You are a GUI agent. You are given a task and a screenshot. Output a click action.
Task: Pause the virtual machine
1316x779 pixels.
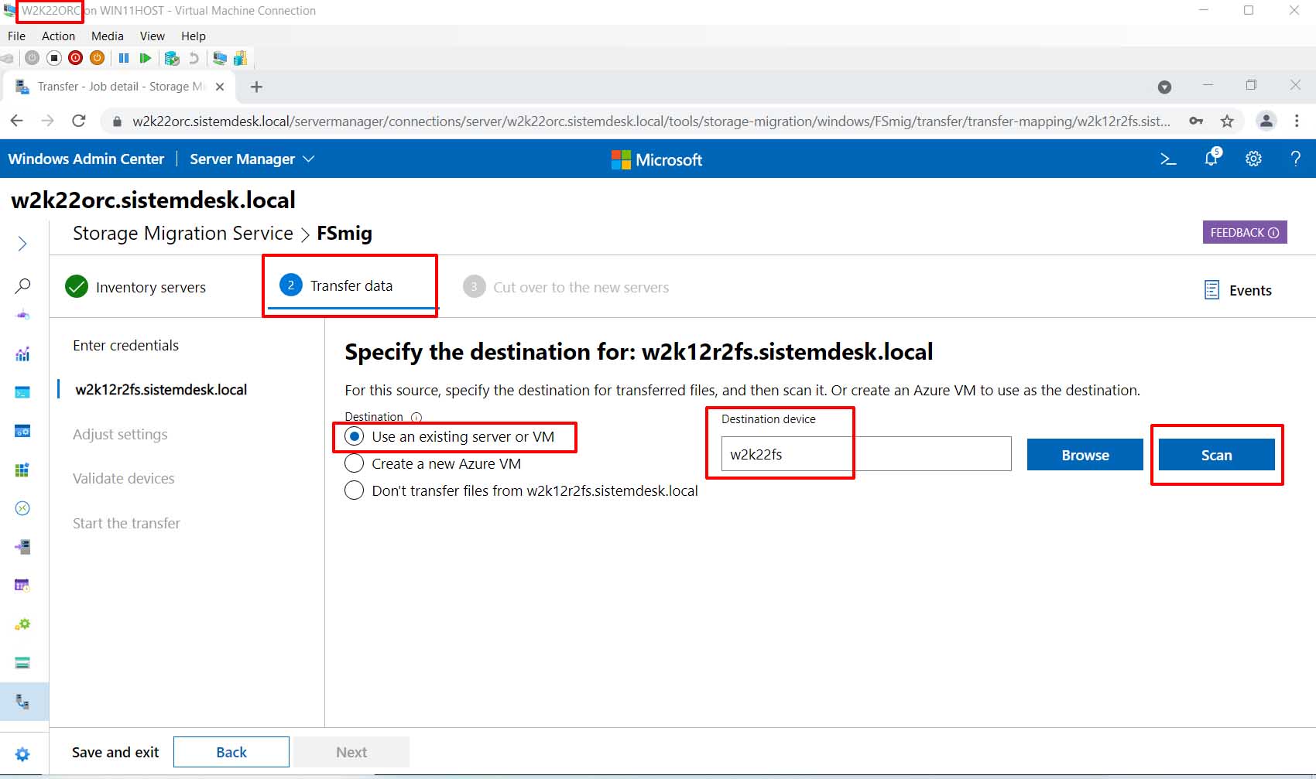(x=123, y=58)
